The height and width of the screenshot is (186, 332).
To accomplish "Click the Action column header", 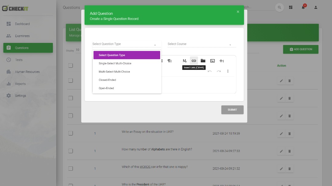I will [281, 66].
